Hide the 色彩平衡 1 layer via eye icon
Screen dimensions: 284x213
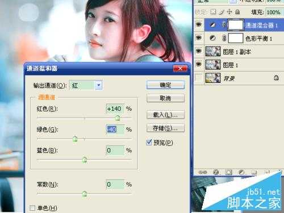point(199,38)
